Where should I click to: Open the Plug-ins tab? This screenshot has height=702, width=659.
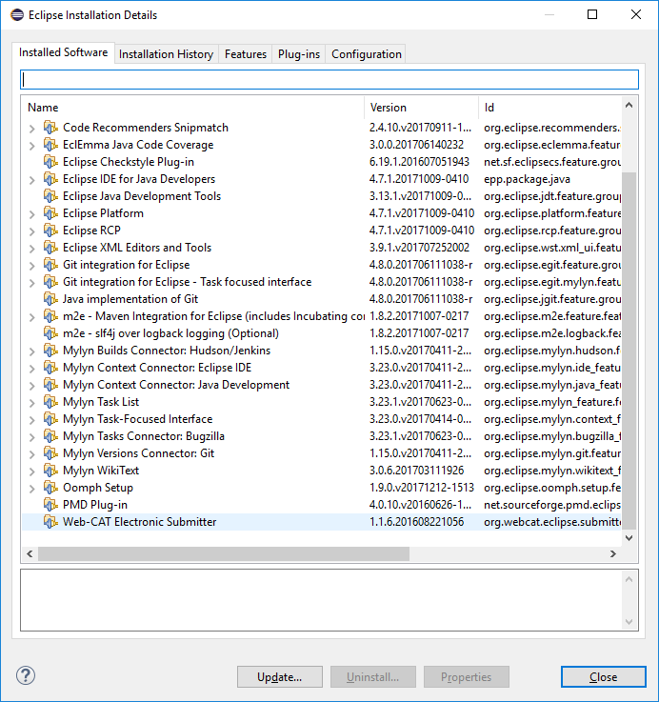tap(298, 54)
